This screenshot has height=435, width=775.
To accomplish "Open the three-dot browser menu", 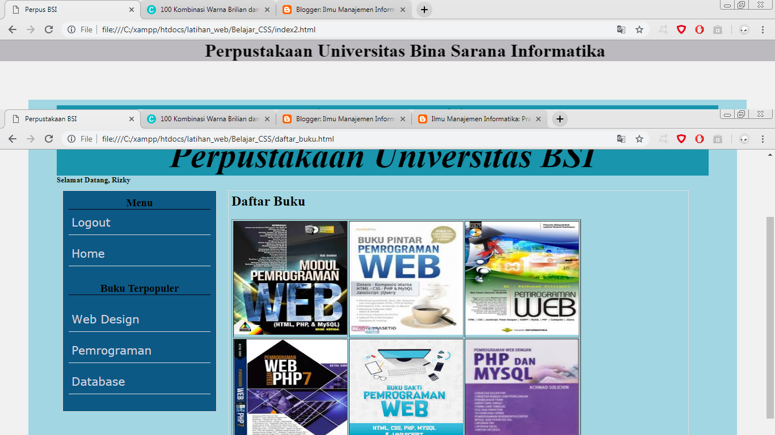I will pyautogui.click(x=762, y=138).
